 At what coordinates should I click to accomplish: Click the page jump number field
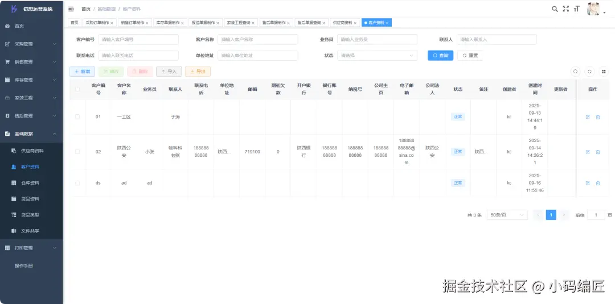596,215
